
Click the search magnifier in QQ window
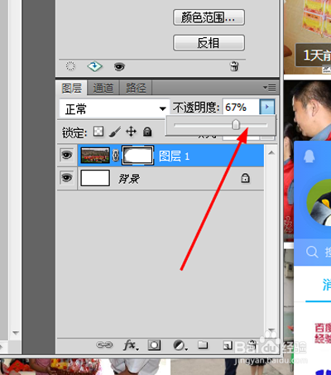[312, 252]
